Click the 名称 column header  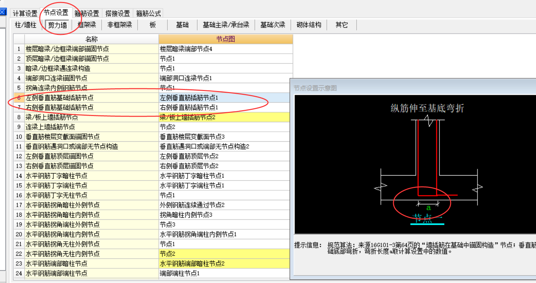click(92, 39)
